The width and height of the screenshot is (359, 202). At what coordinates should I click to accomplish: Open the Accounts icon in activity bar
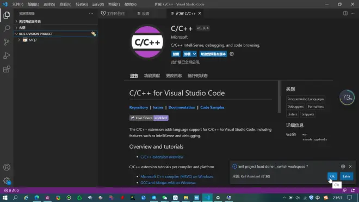7,167
